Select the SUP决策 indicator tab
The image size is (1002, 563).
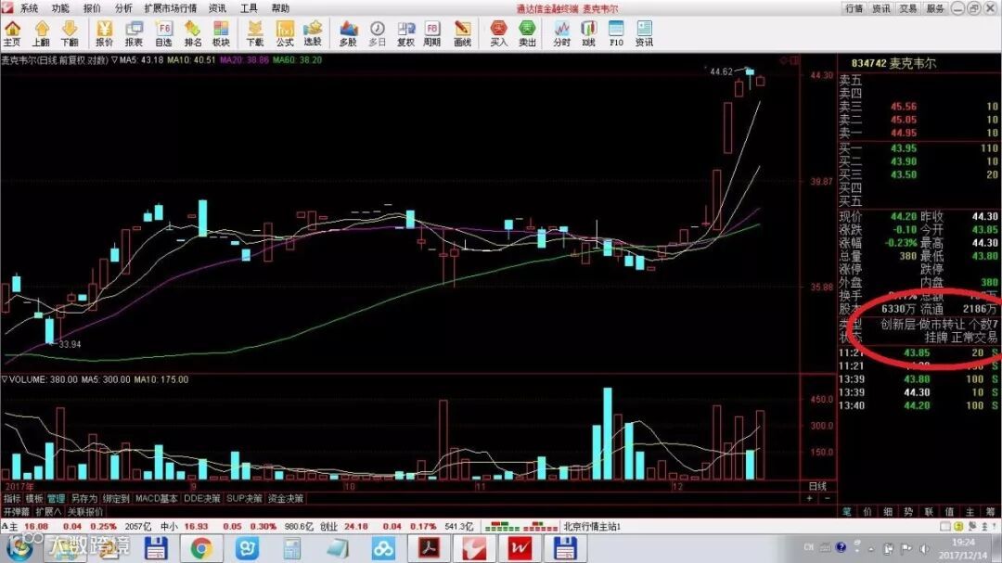pyautogui.click(x=245, y=498)
